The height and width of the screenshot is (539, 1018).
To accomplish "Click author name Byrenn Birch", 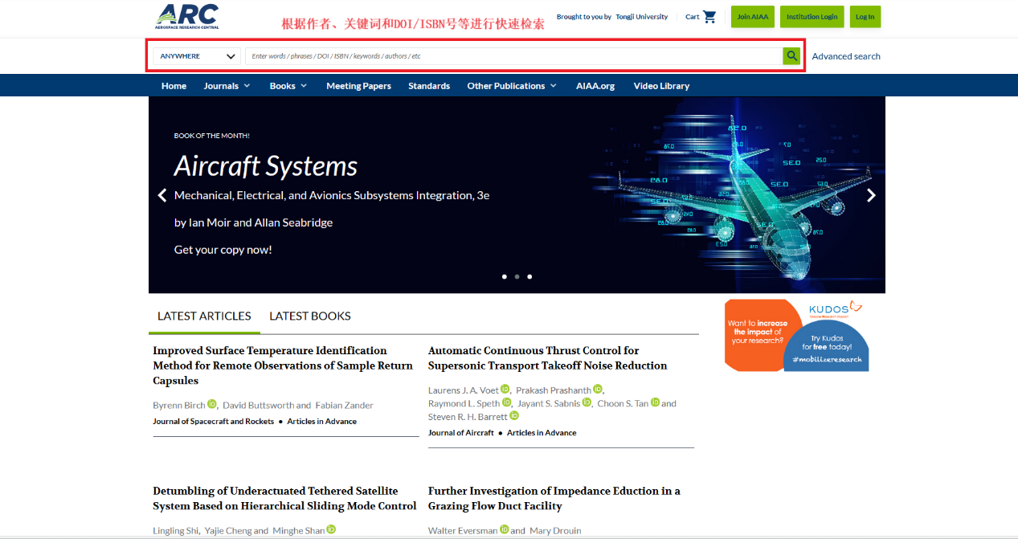I will (179, 406).
